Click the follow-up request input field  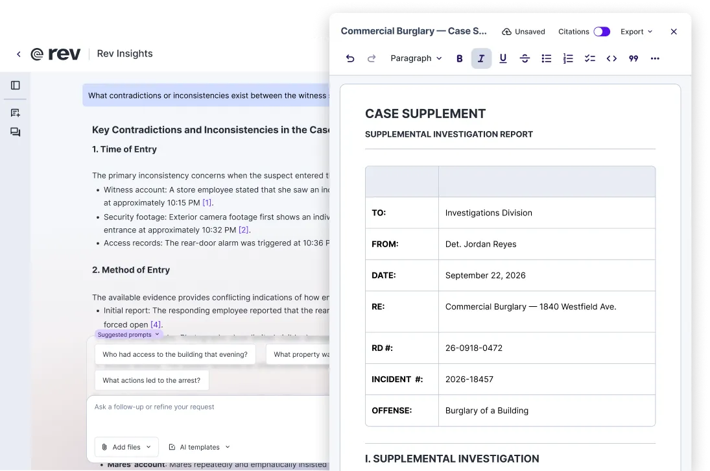(x=208, y=407)
